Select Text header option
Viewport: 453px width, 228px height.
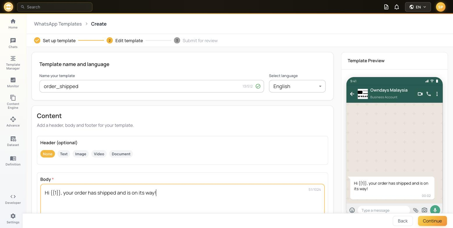tap(64, 154)
